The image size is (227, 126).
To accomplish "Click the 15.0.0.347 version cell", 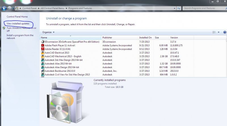I will [175, 60].
